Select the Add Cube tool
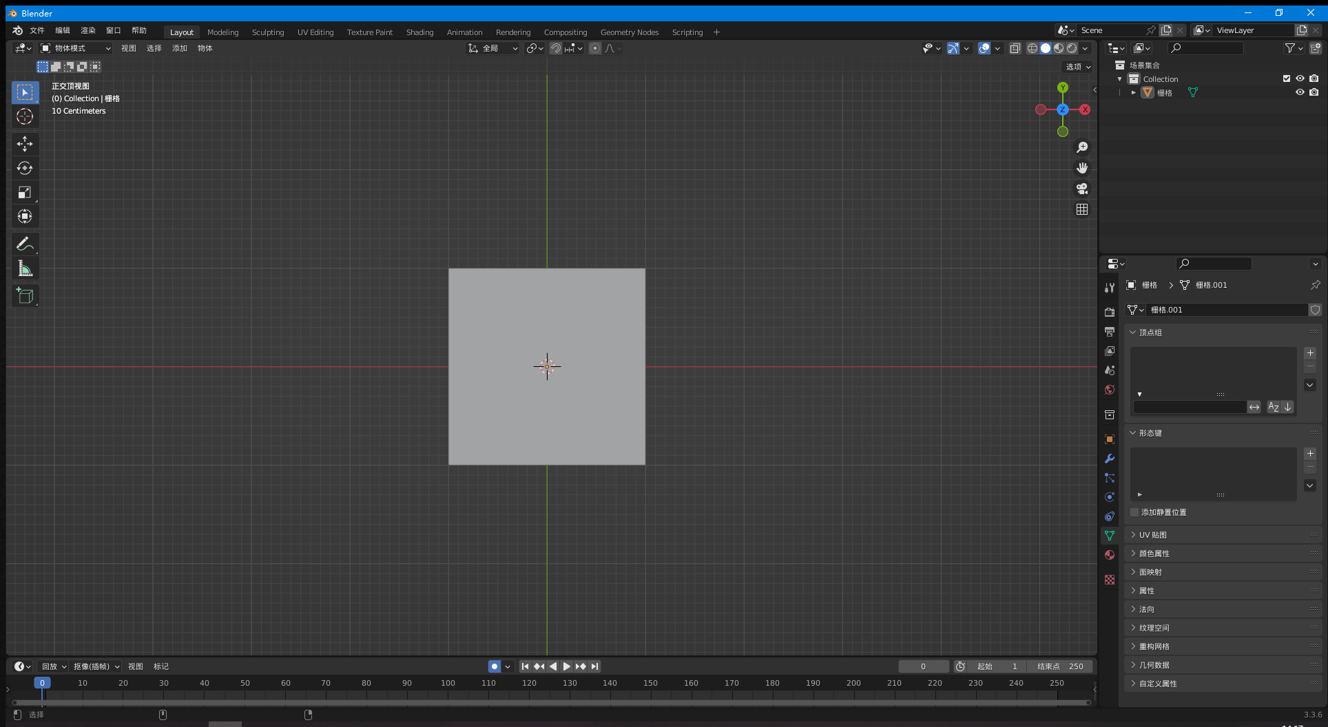This screenshot has width=1328, height=727. coord(25,296)
